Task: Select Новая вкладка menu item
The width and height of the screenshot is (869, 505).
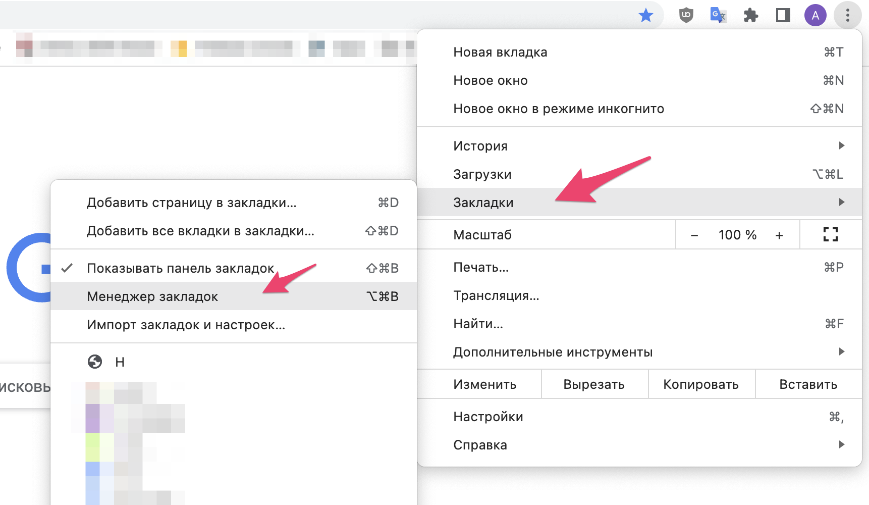Action: coord(639,52)
